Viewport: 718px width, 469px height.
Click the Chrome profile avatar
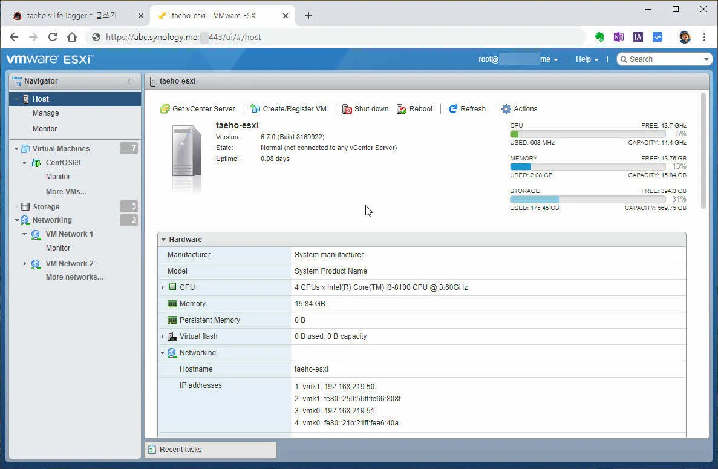click(x=685, y=37)
